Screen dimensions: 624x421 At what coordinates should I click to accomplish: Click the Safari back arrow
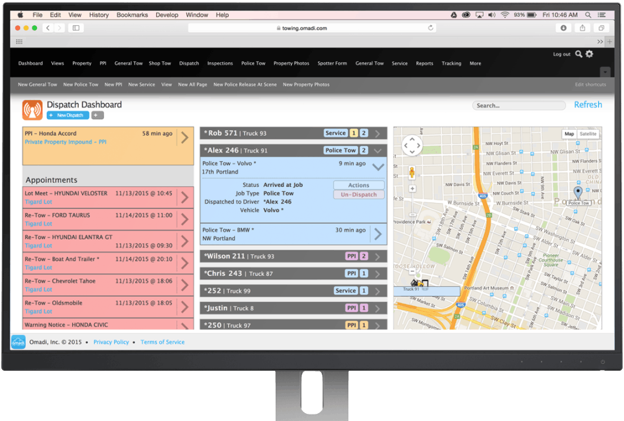[48, 28]
